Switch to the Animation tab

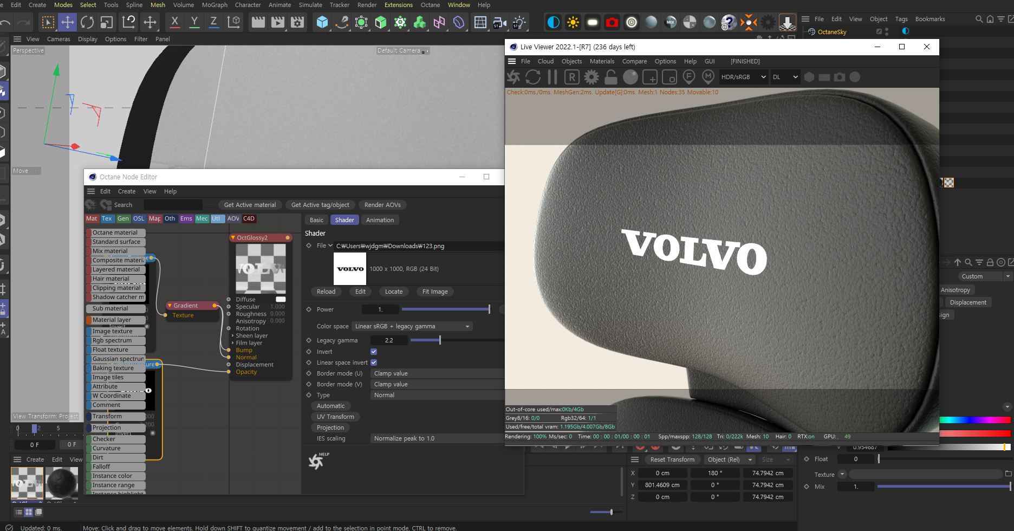[x=380, y=220]
